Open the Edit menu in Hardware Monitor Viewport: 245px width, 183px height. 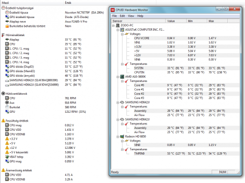click(122, 16)
